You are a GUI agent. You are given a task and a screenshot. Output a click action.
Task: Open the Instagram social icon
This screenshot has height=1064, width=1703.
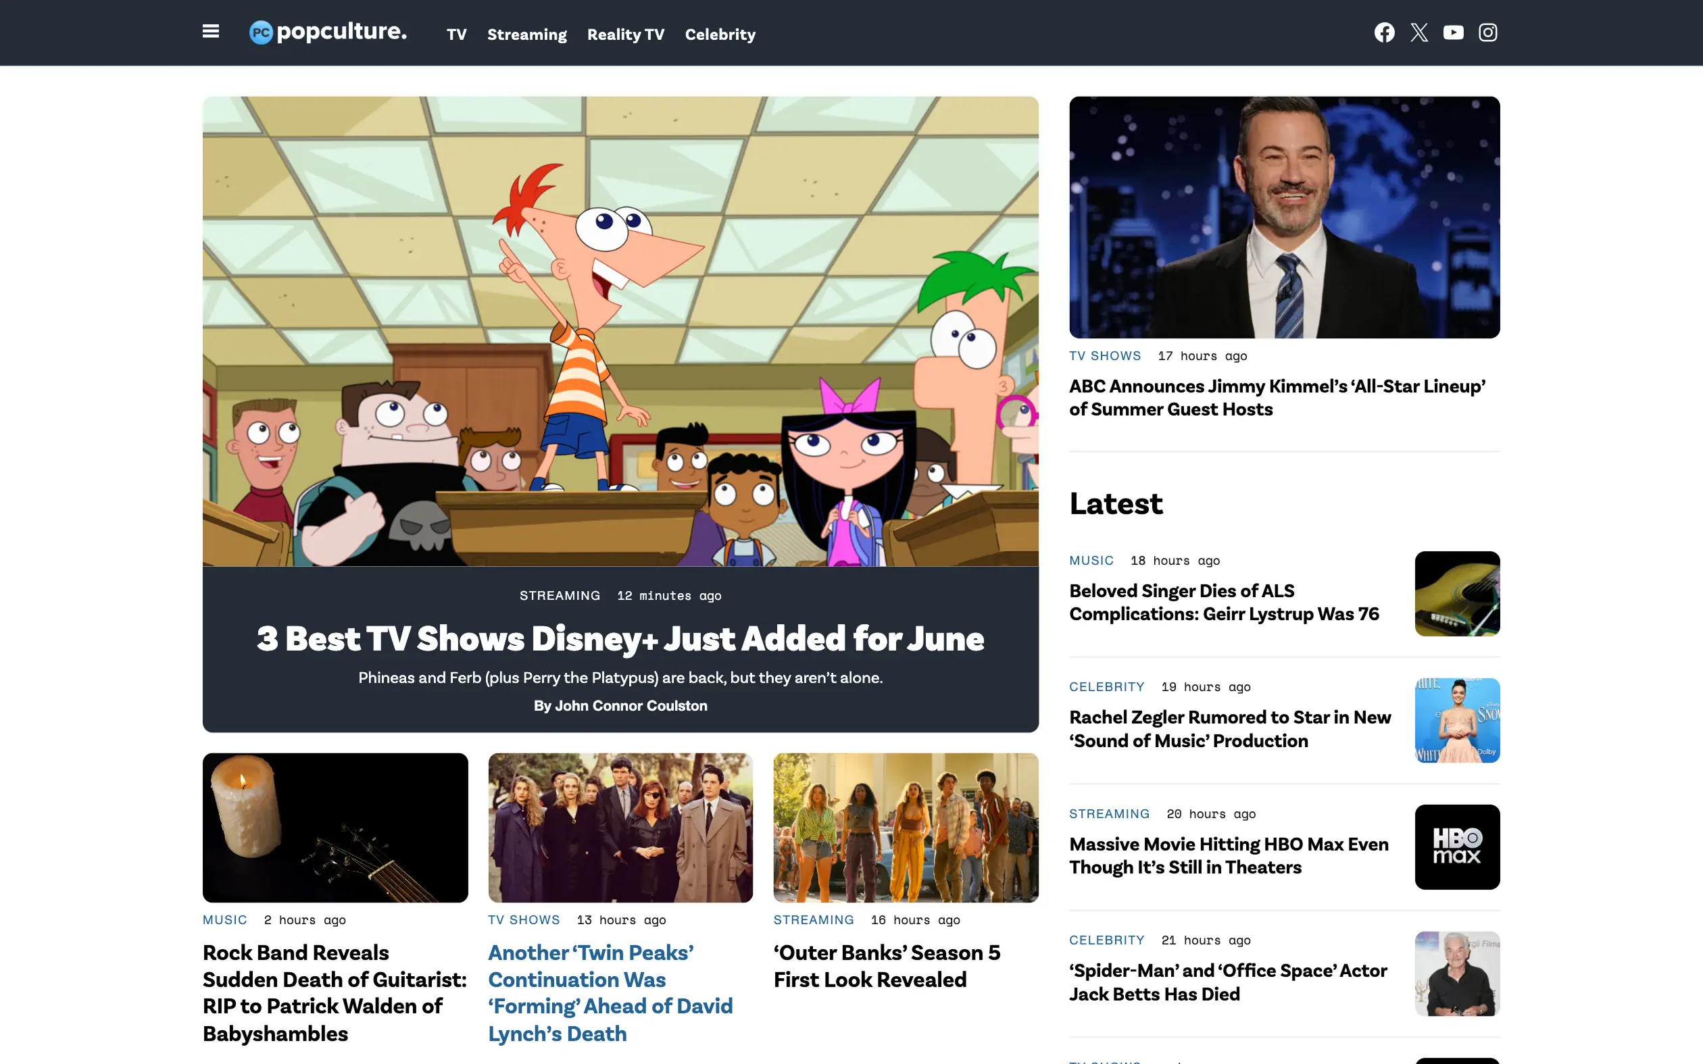coord(1487,32)
